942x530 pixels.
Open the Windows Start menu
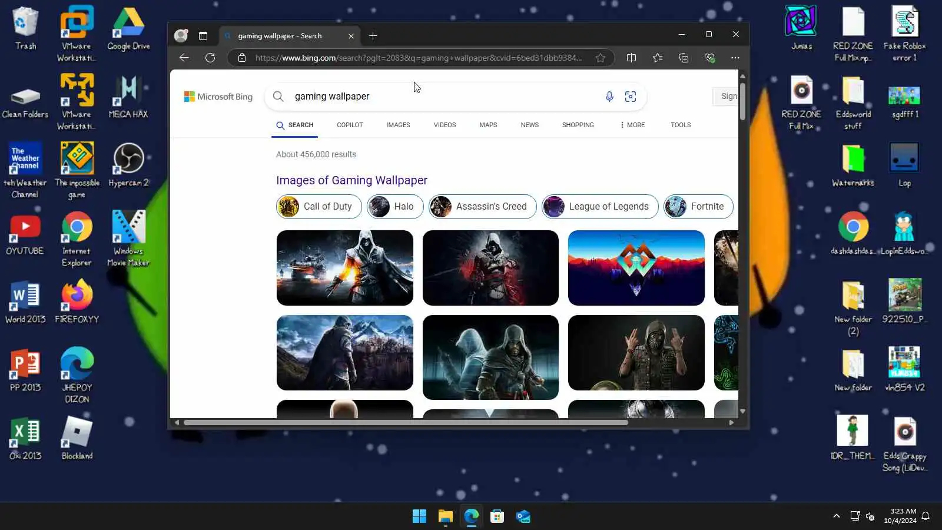pyautogui.click(x=419, y=516)
